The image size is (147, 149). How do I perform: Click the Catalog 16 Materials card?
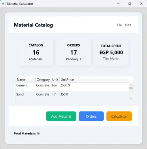pyautogui.click(x=36, y=52)
